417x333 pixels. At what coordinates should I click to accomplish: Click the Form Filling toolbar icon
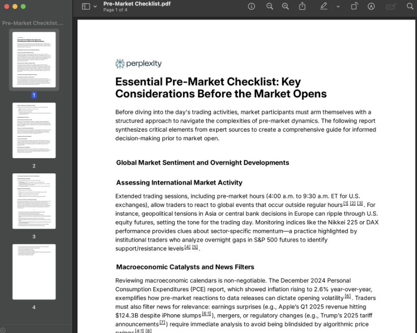click(391, 6)
